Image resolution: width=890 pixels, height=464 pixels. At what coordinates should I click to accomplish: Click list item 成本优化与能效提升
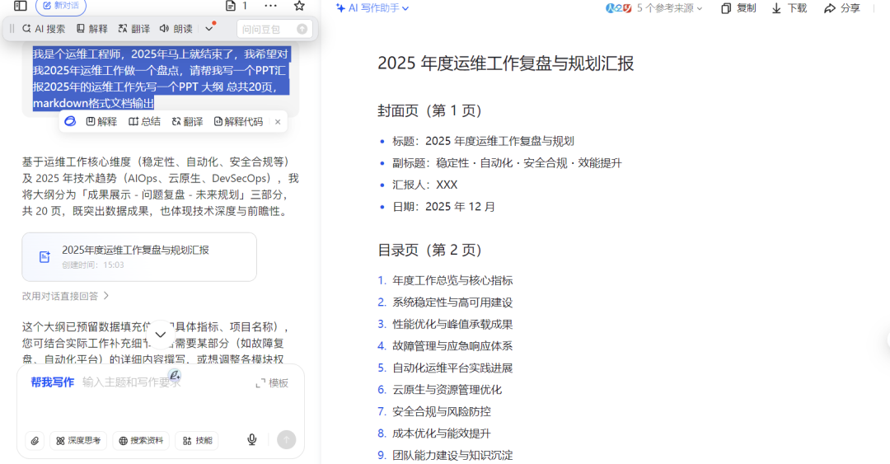point(442,434)
